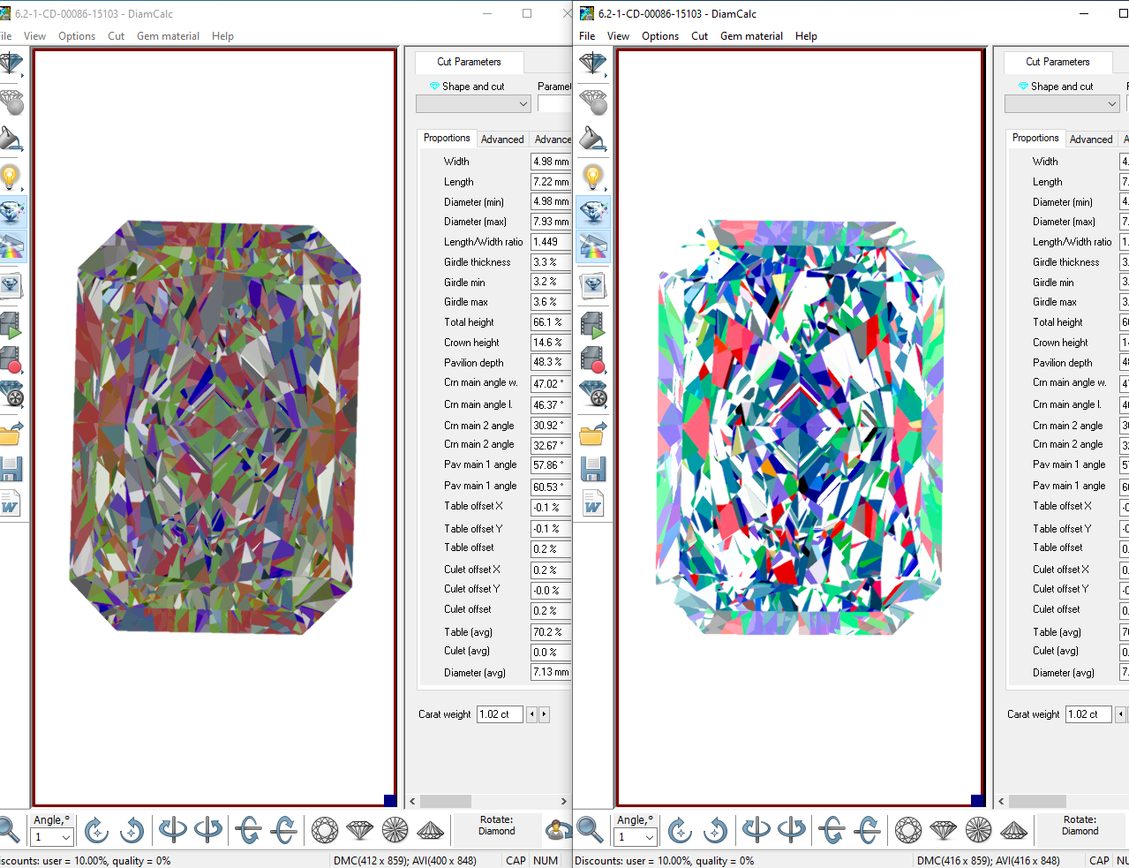The image size is (1129, 868).
Task: Click Table (avg) field 70.2 % in left window
Action: [x=551, y=632]
